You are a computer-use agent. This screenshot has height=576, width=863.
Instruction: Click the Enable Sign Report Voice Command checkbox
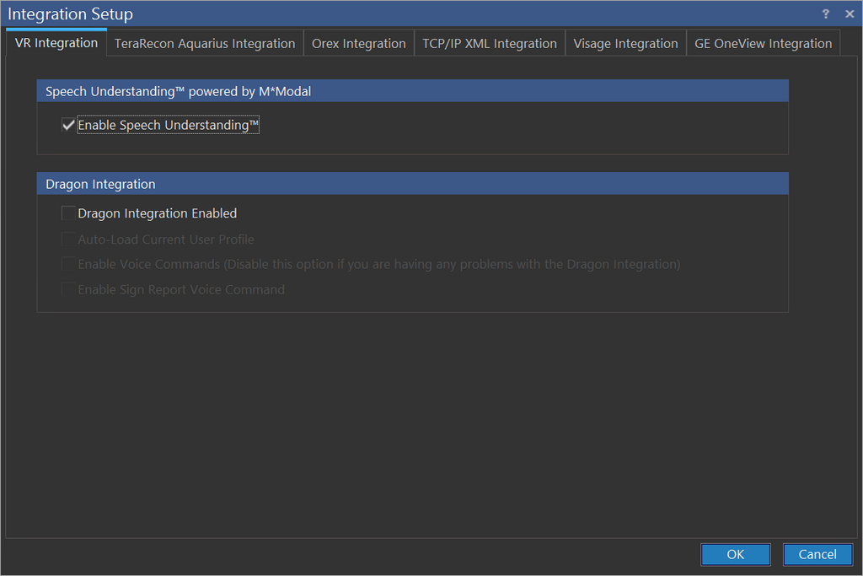68,290
